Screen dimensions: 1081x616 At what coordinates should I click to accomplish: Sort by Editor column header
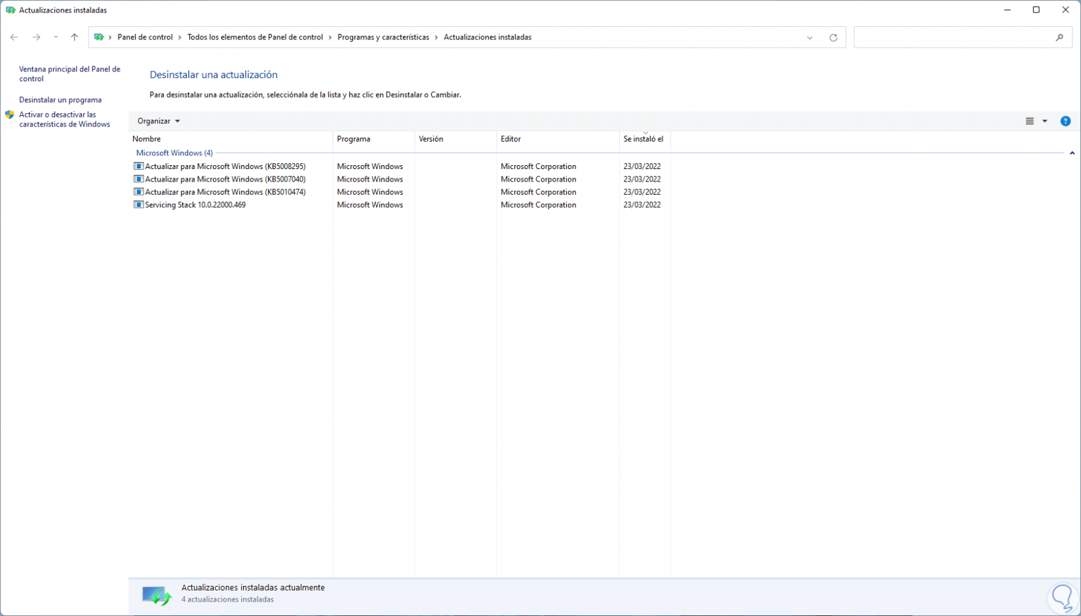click(x=558, y=139)
